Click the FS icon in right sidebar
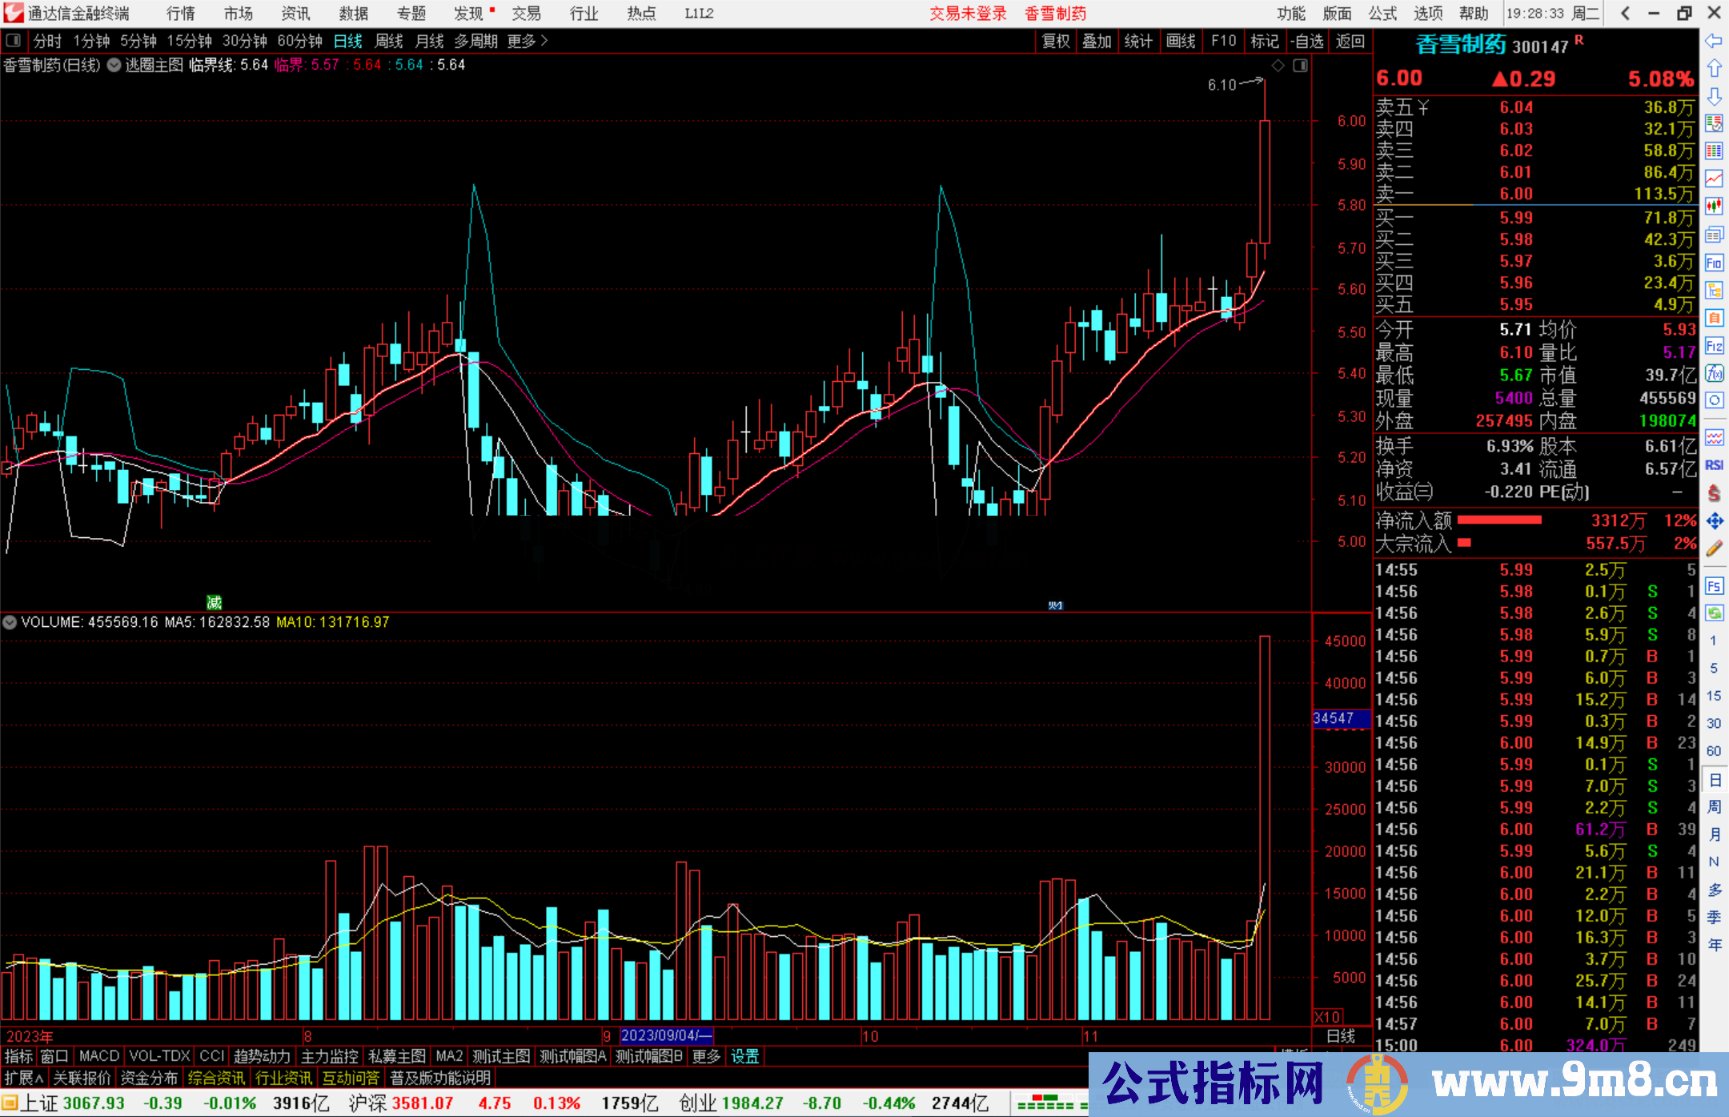 click(1714, 586)
